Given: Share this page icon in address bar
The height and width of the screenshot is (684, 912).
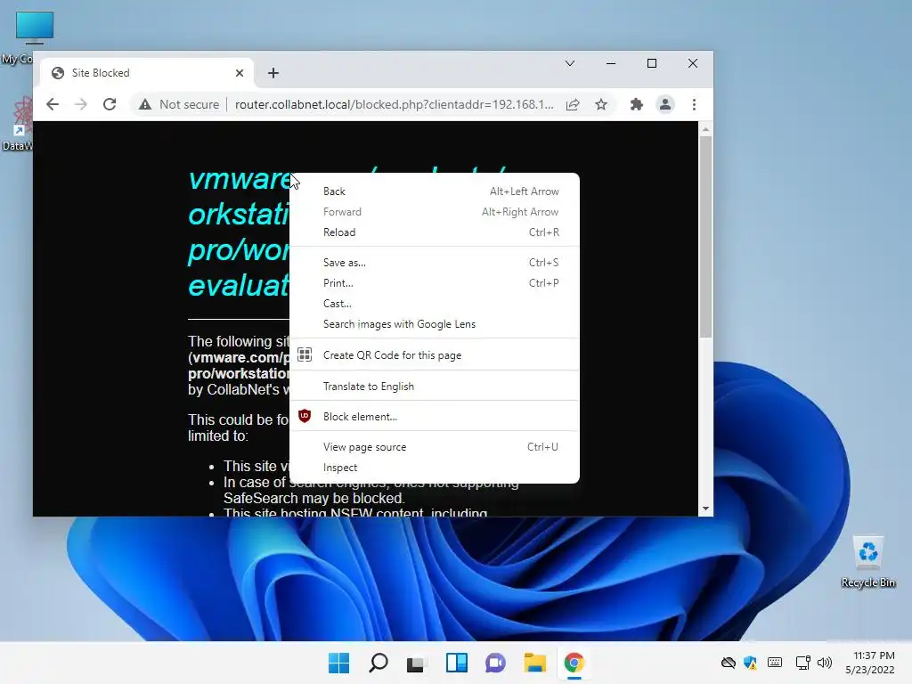Looking at the screenshot, I should pos(573,105).
